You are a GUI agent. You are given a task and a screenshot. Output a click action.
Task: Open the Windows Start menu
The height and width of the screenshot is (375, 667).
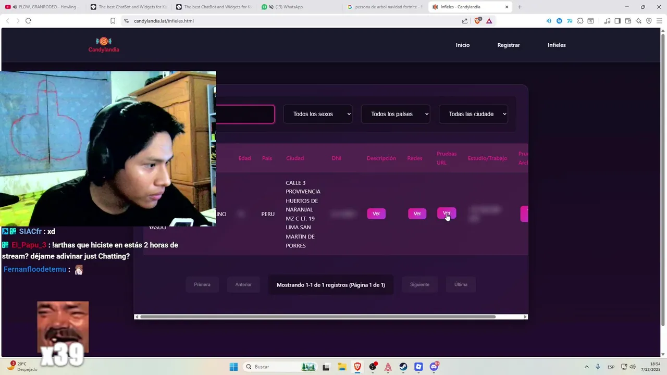pos(233,367)
